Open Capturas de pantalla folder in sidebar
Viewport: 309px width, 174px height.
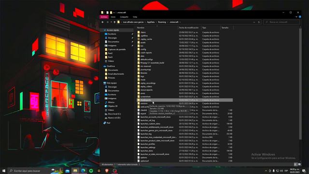[x=117, y=49]
